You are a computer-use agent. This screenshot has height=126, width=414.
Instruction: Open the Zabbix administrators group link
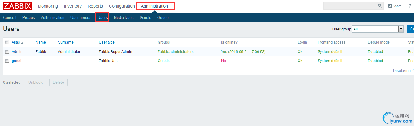176,52
